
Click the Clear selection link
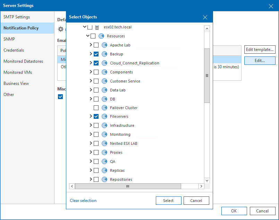(83, 201)
